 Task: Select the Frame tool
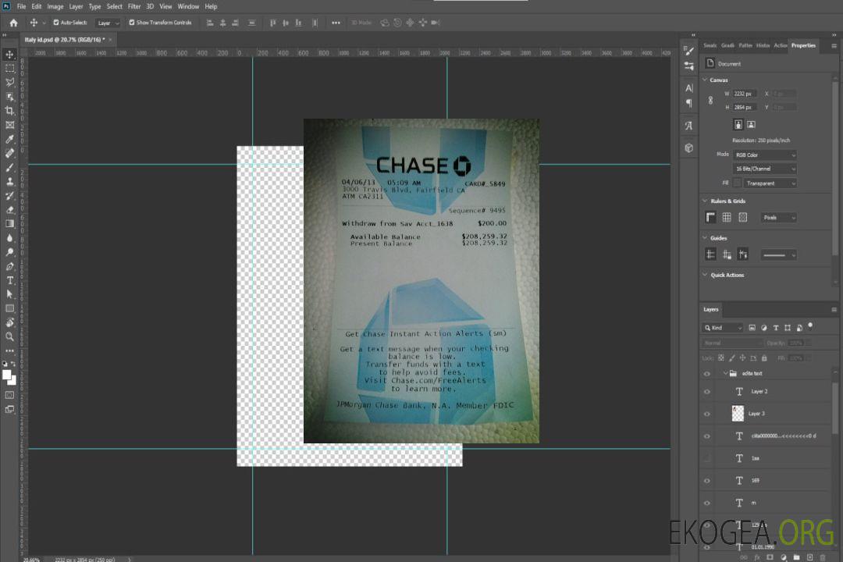(9, 125)
